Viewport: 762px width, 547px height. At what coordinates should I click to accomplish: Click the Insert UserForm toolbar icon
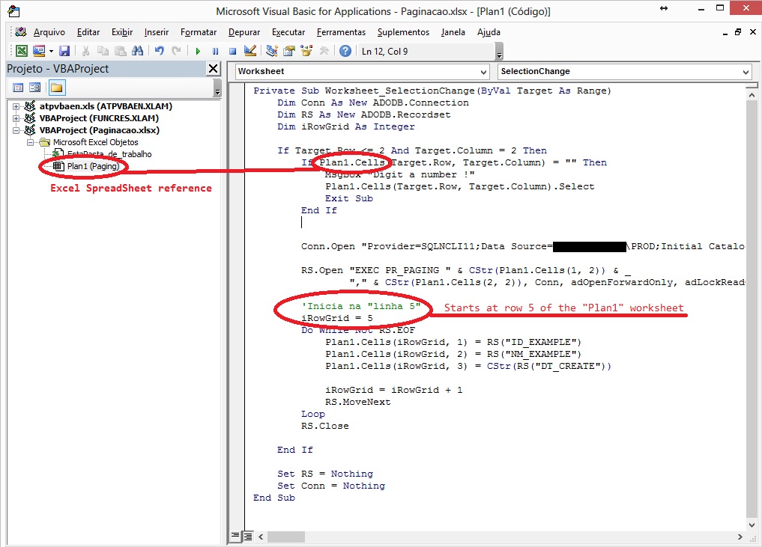point(39,51)
